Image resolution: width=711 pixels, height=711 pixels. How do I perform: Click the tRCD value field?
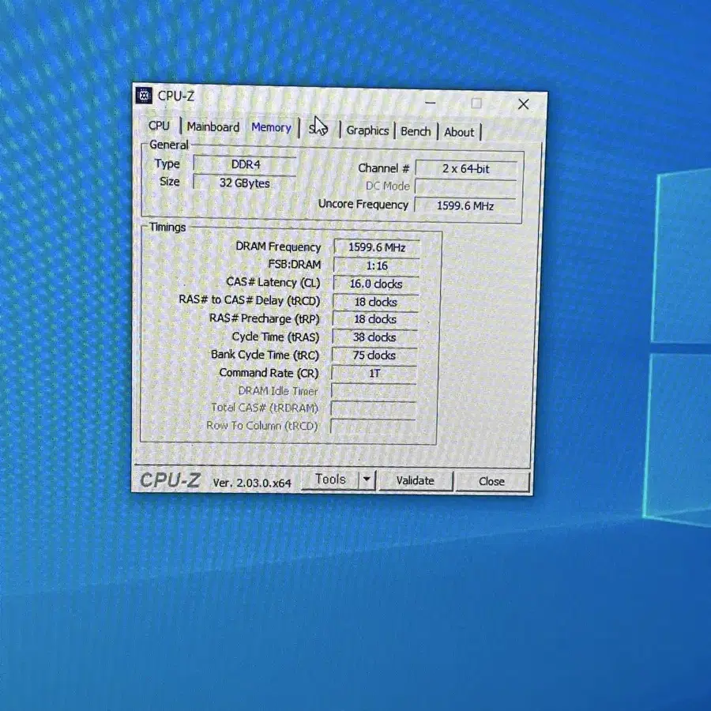375,302
